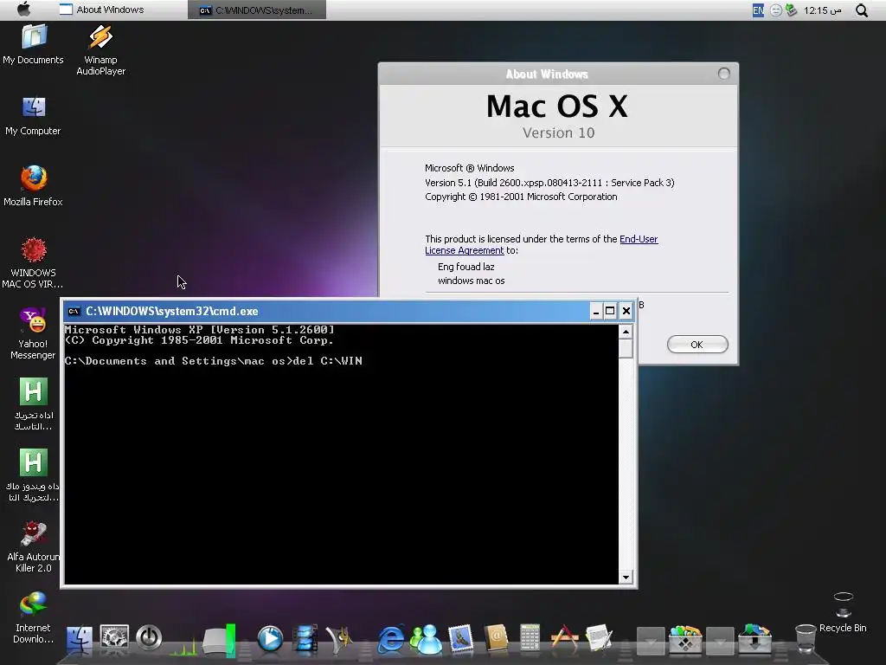Open the magnifier search icon in the menu bar

861,10
